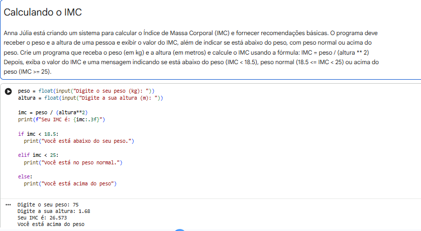Click the 'elif imc < 25:' line

[x=38, y=155]
